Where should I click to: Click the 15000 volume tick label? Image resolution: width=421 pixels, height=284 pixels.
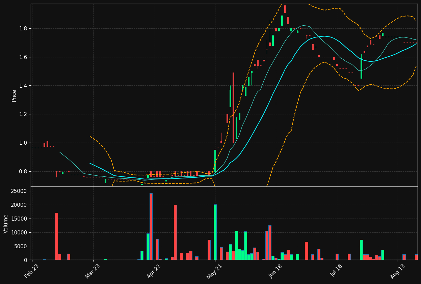click(x=20, y=219)
